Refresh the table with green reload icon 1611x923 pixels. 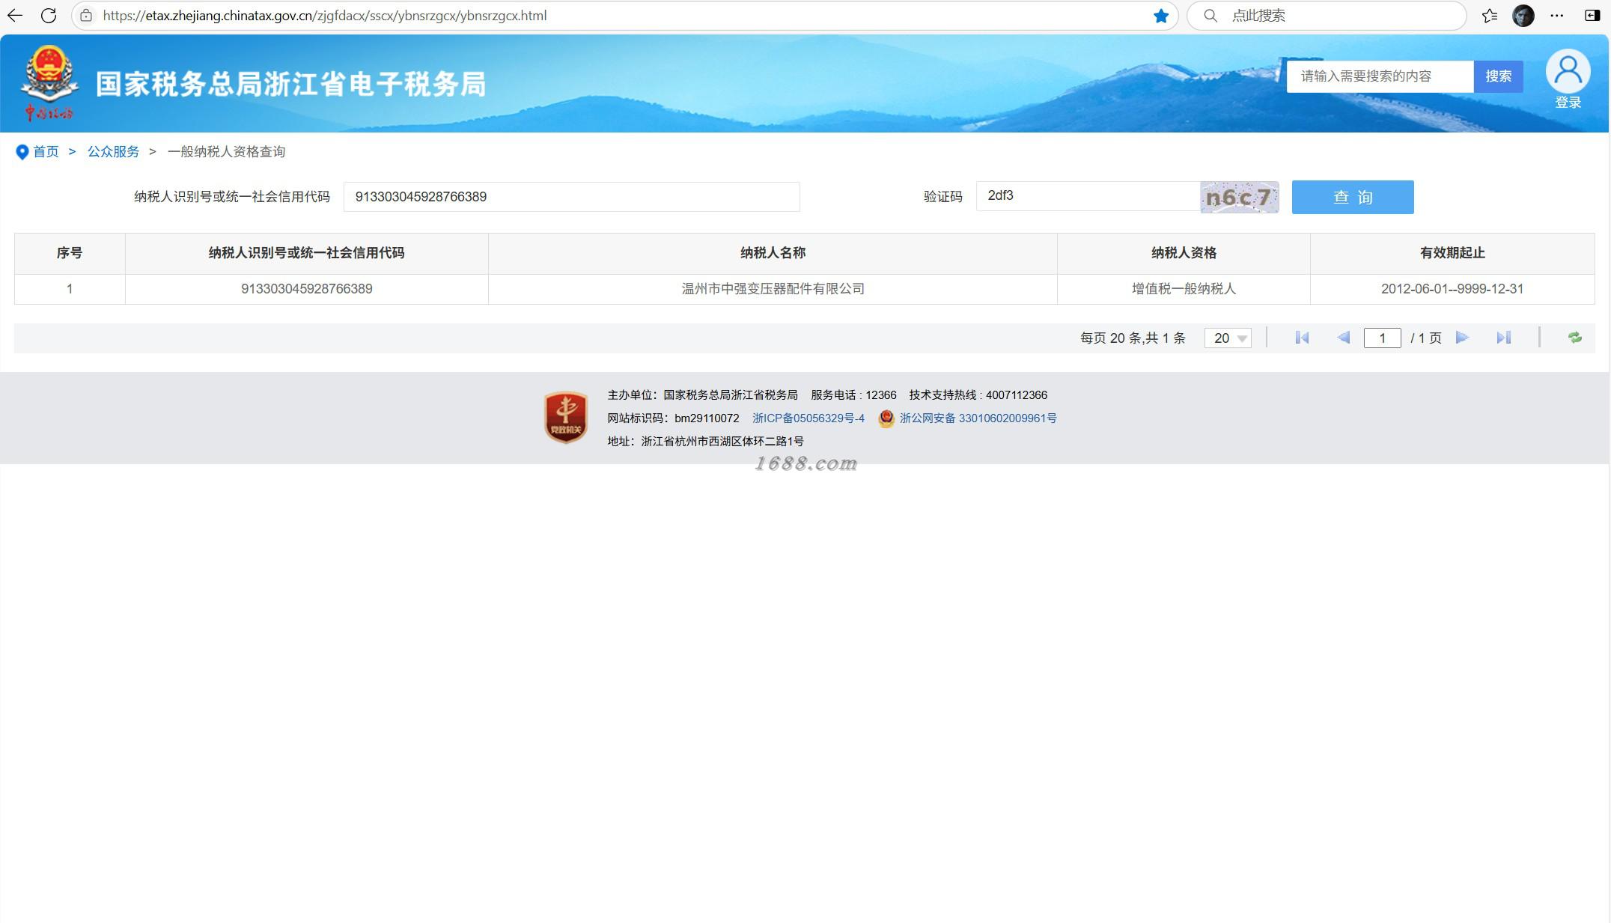click(1575, 338)
